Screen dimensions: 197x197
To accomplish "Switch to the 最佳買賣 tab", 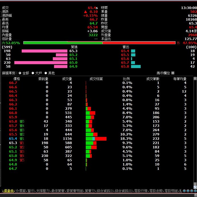I will [58, 191].
